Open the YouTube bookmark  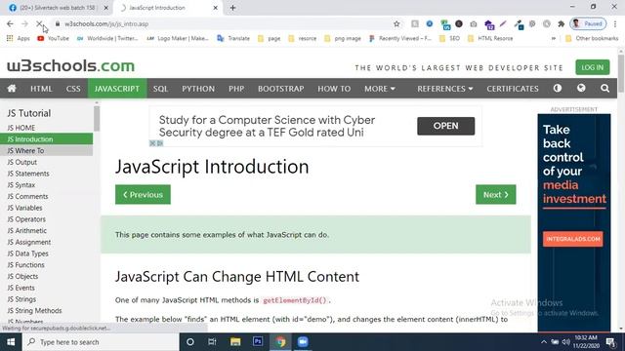click(53, 39)
